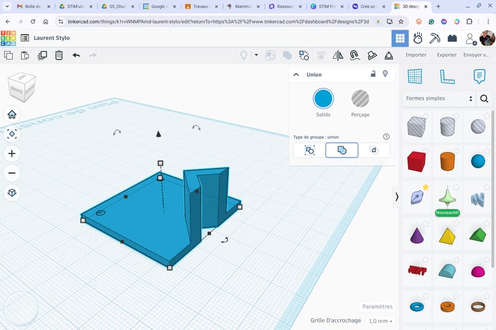This screenshot has height=330, width=496.
Task: Open the Formes simples category dropdown
Action: click(439, 99)
